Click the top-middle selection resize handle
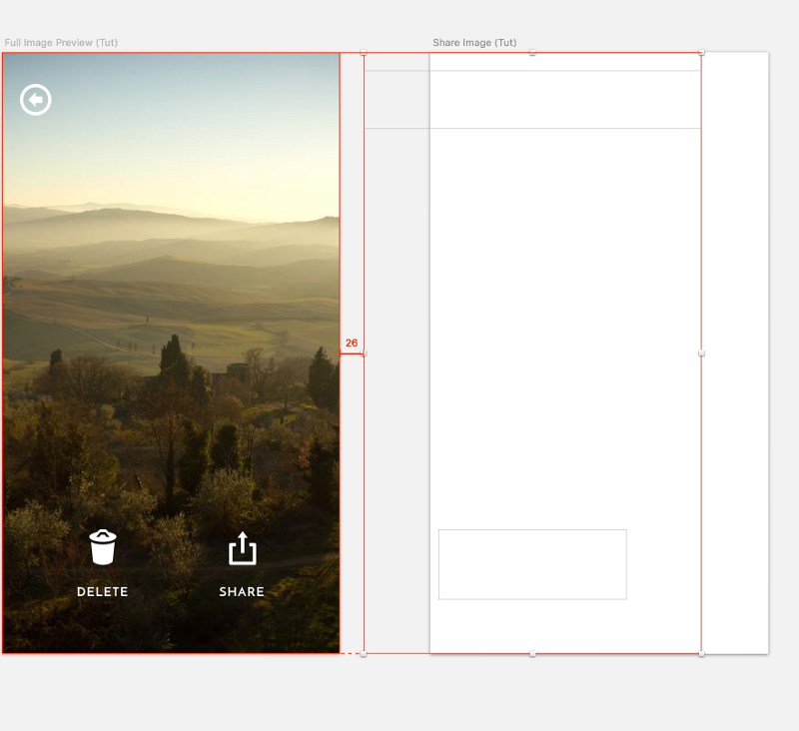 tap(532, 53)
